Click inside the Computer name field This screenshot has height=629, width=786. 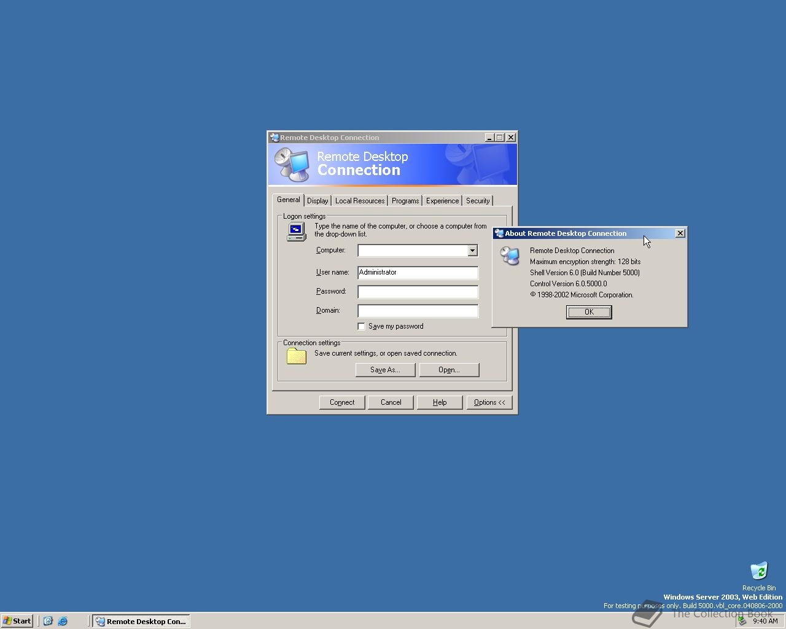[413, 251]
